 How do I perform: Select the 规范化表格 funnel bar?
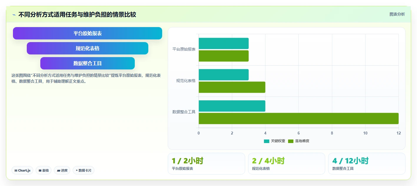[x=87, y=48]
